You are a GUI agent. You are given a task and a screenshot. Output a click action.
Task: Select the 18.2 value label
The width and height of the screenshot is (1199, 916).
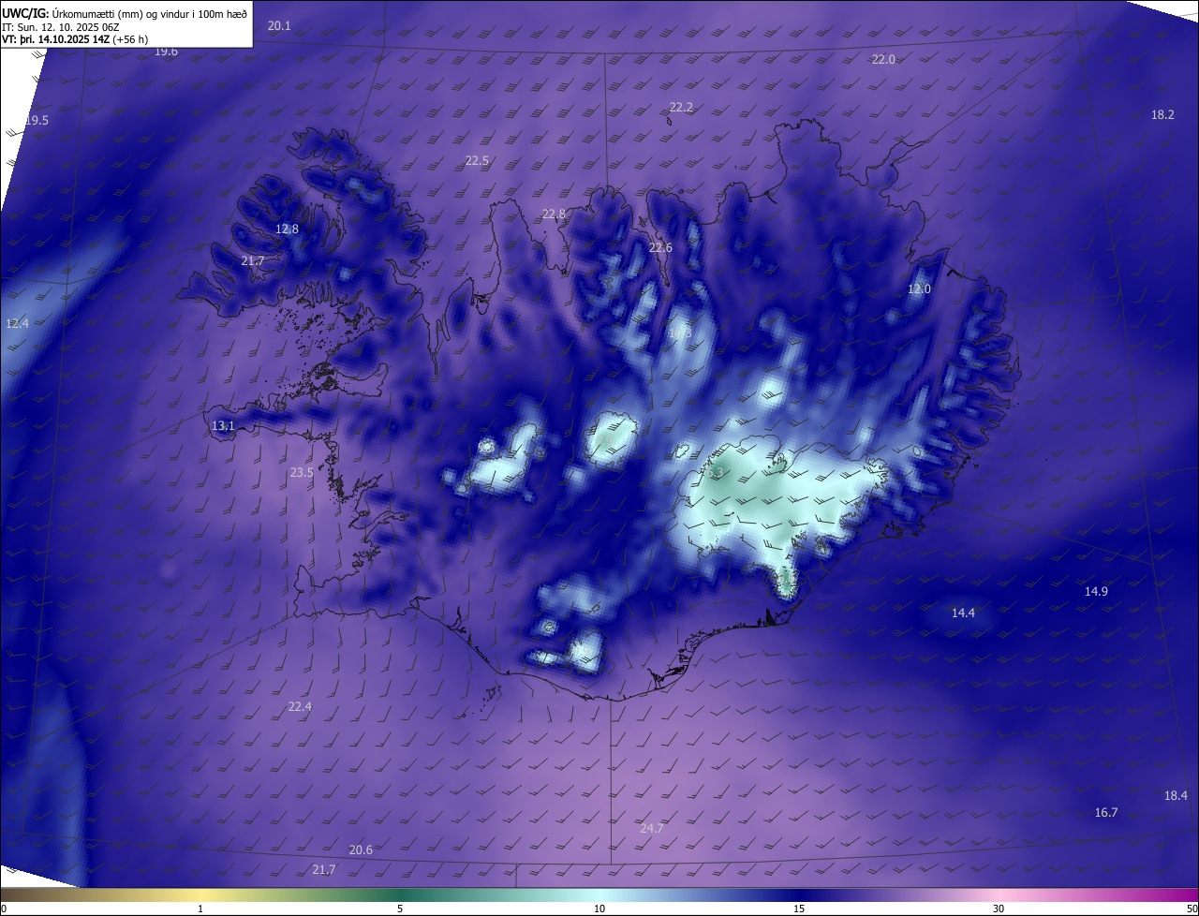[1162, 115]
